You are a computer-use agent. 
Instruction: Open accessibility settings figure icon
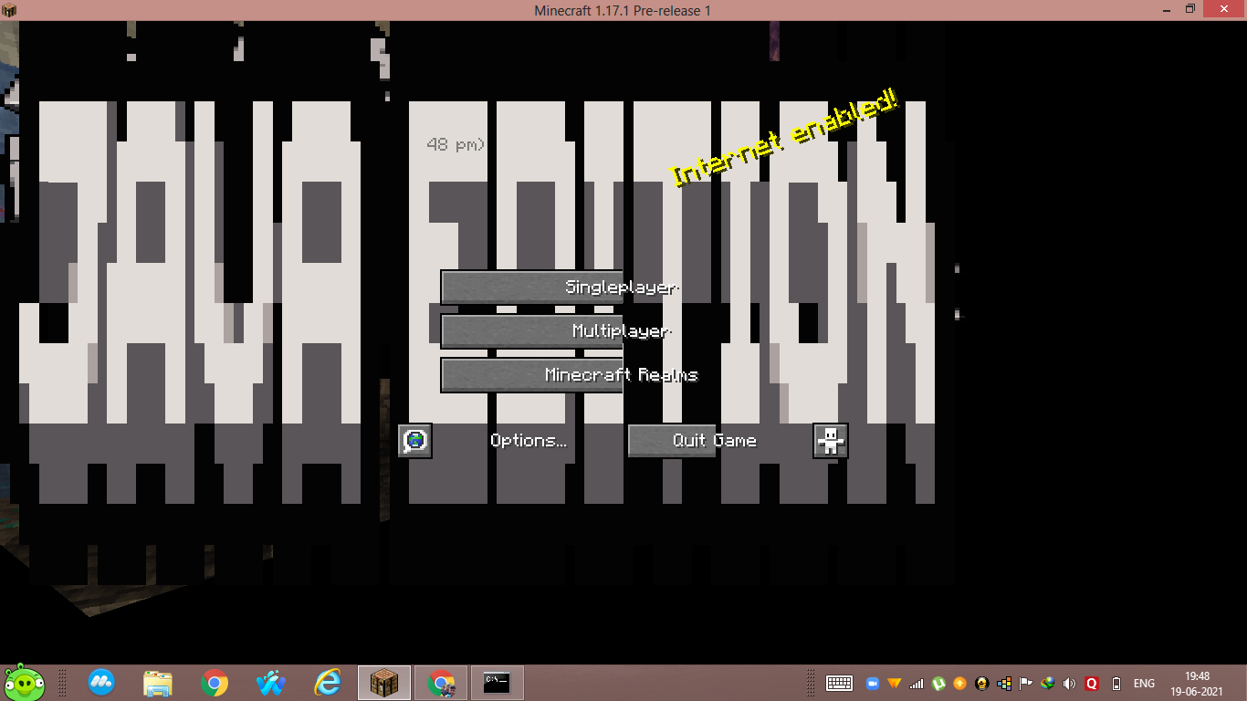(831, 440)
